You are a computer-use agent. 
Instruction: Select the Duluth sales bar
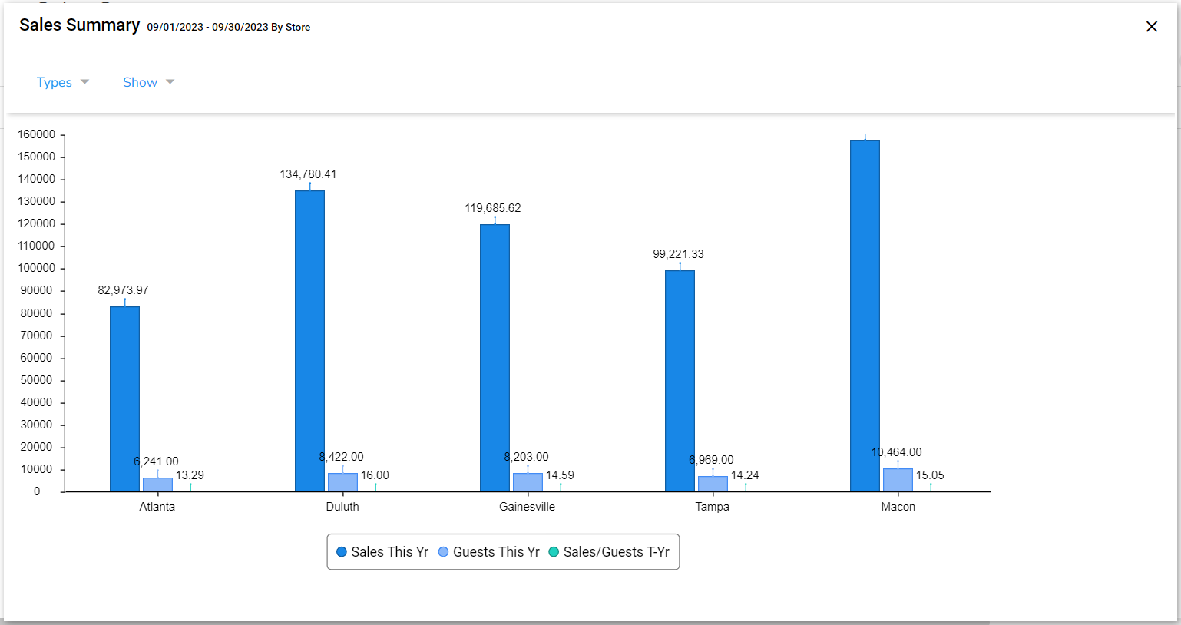[x=309, y=342]
